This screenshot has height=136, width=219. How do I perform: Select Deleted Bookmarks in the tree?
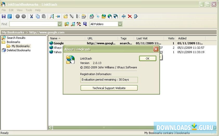pyautogui.click(x=18, y=50)
